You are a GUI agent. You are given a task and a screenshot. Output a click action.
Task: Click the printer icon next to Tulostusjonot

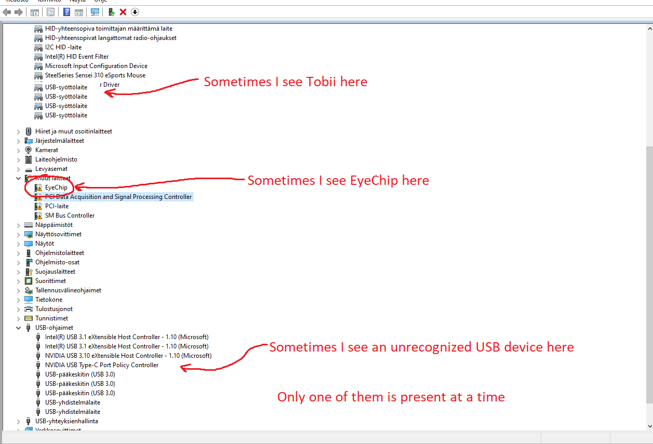[29, 309]
